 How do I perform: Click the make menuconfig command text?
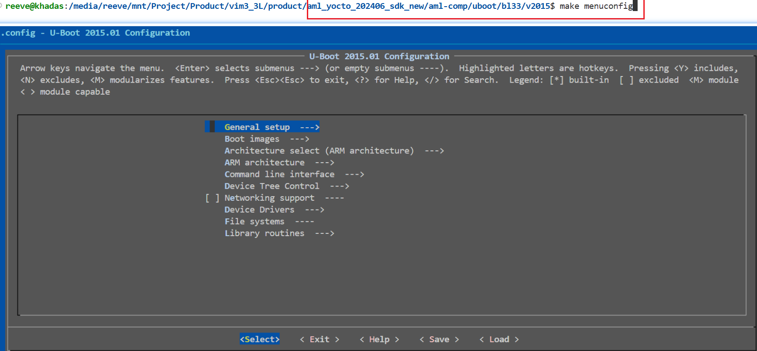point(596,6)
